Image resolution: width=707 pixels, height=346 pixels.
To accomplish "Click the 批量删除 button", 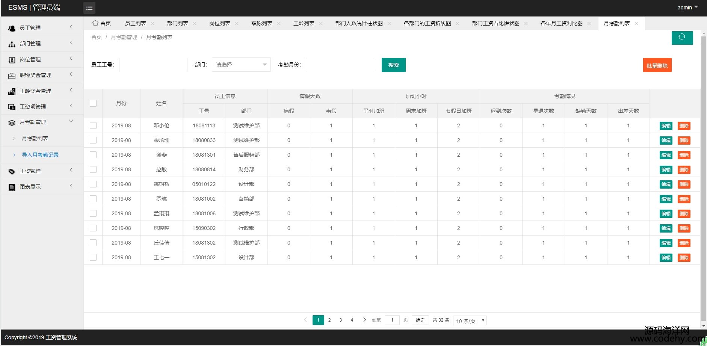I will click(x=657, y=65).
